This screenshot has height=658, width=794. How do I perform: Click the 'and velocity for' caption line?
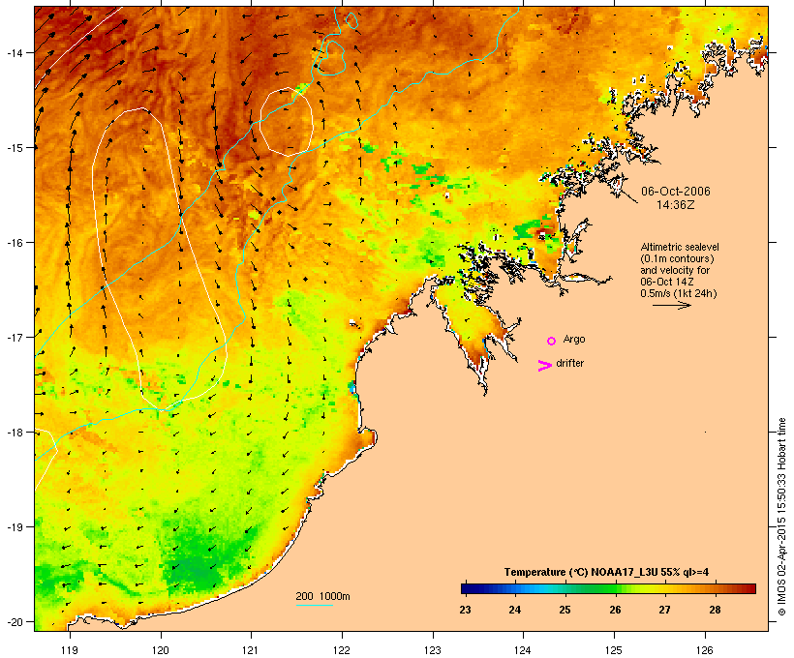tap(675, 270)
